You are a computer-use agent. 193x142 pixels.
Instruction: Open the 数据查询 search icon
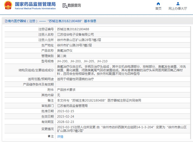65,6
